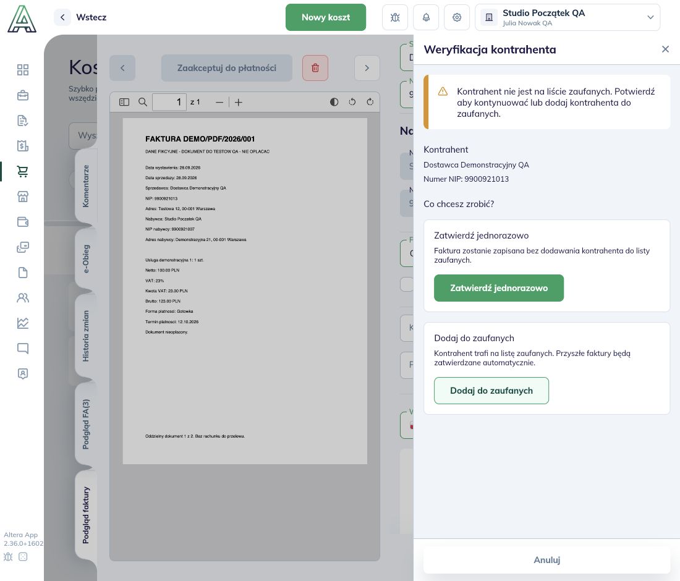Switch to the Podgląd faktury tab

coord(86,515)
